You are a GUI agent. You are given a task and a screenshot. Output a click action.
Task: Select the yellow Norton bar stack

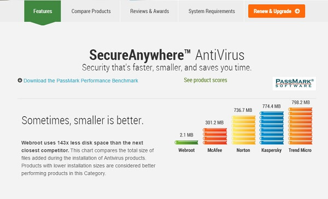[243, 130]
